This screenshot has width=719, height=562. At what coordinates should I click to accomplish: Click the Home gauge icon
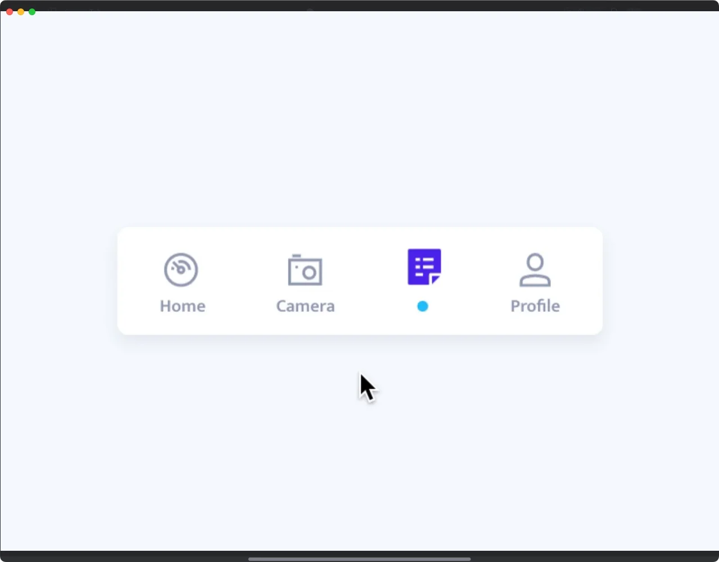coord(181,270)
